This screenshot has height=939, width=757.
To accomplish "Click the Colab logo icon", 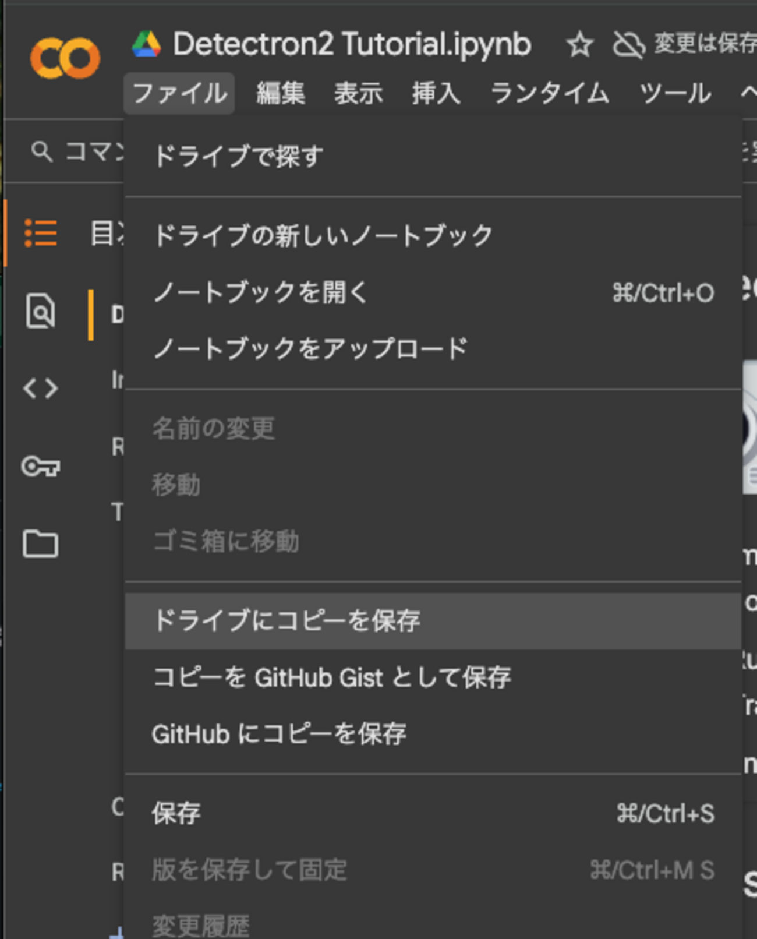I will click(65, 58).
